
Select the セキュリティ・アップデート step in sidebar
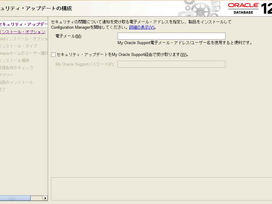tap(24, 24)
